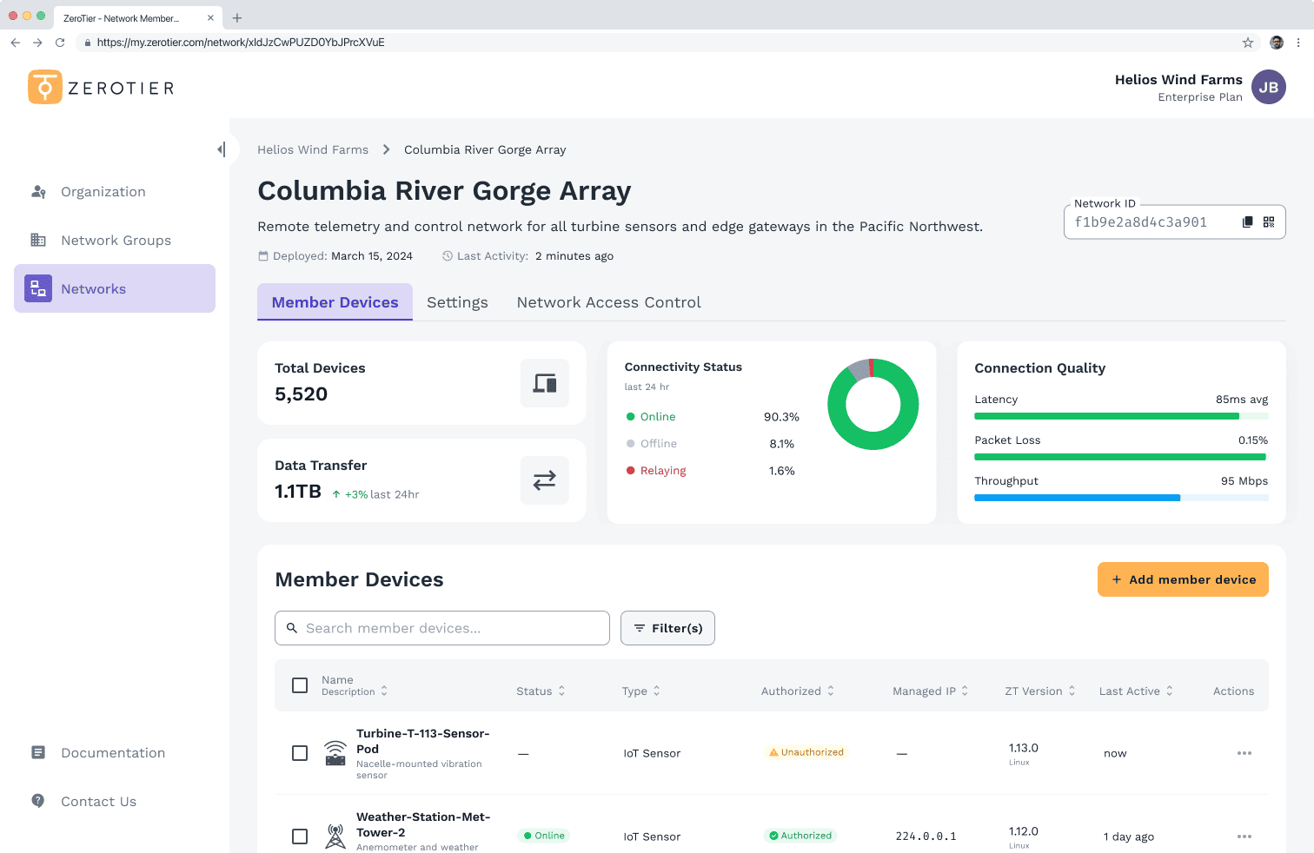Sort devices by Last Active column
Image resolution: width=1314 pixels, height=853 pixels.
point(1135,691)
